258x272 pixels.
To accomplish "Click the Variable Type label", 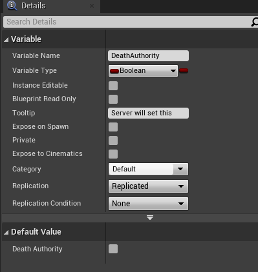I will [x=34, y=70].
